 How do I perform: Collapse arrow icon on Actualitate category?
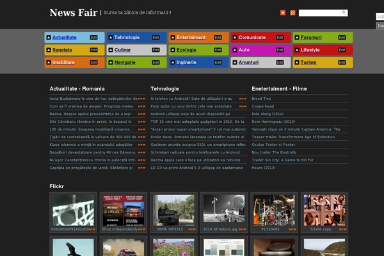point(49,38)
